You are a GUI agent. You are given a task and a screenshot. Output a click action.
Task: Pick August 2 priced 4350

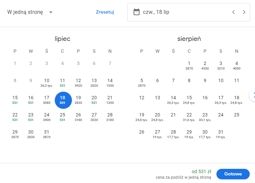coord(205,66)
